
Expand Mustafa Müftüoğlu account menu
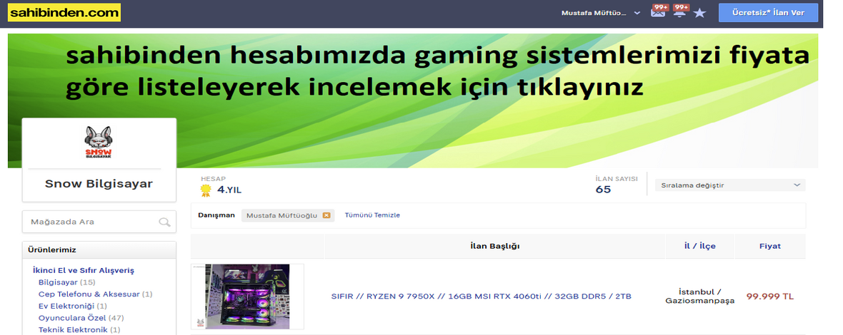click(601, 13)
